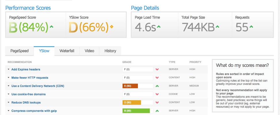Click green arrow next to 55 requests
This screenshot has height=115, width=280.
(x=251, y=27)
